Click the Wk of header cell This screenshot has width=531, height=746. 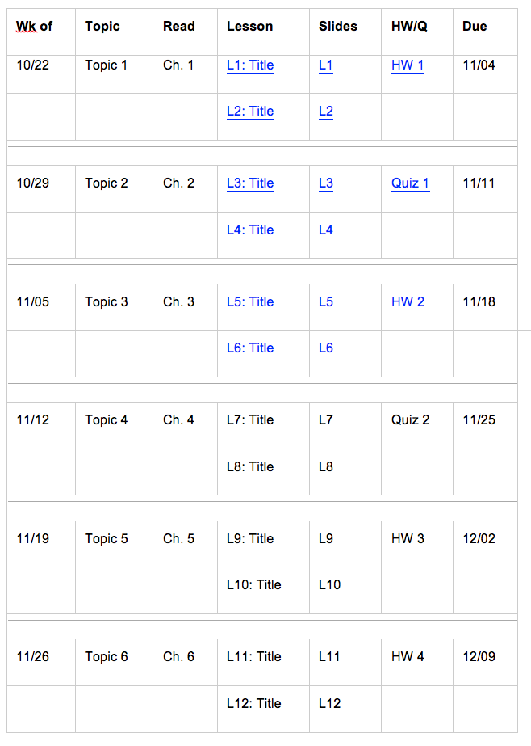coord(35,27)
